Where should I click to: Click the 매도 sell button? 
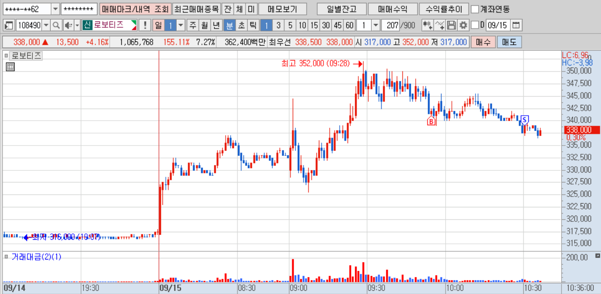click(509, 42)
